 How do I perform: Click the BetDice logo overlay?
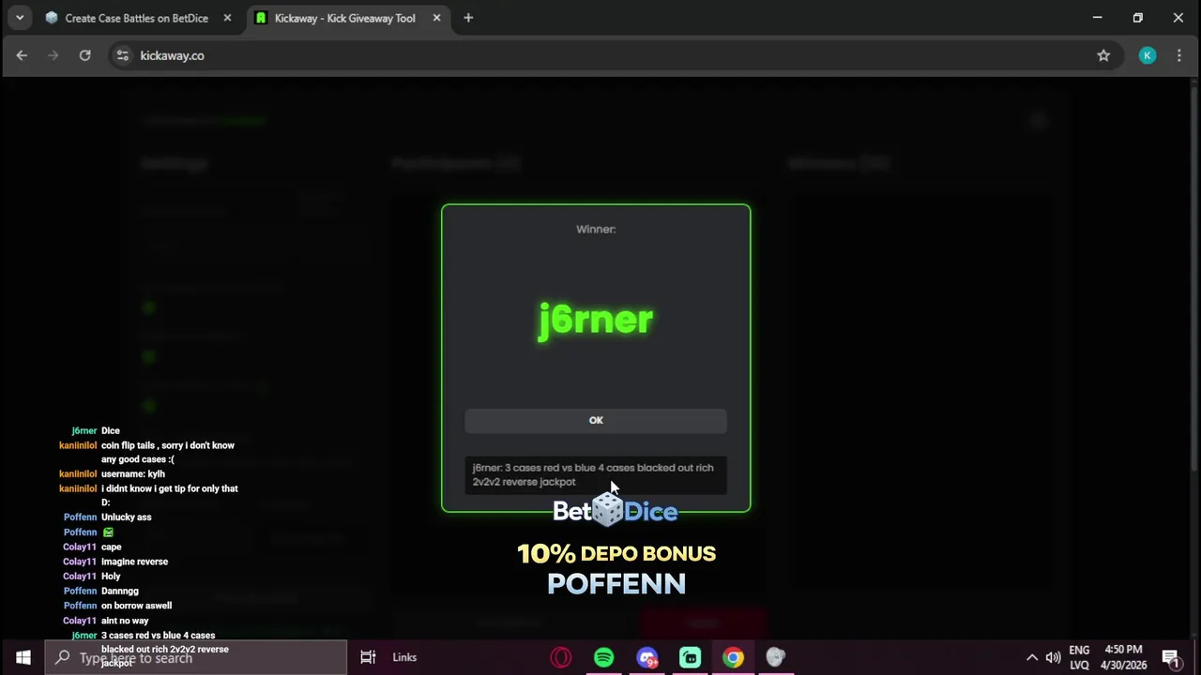(615, 510)
